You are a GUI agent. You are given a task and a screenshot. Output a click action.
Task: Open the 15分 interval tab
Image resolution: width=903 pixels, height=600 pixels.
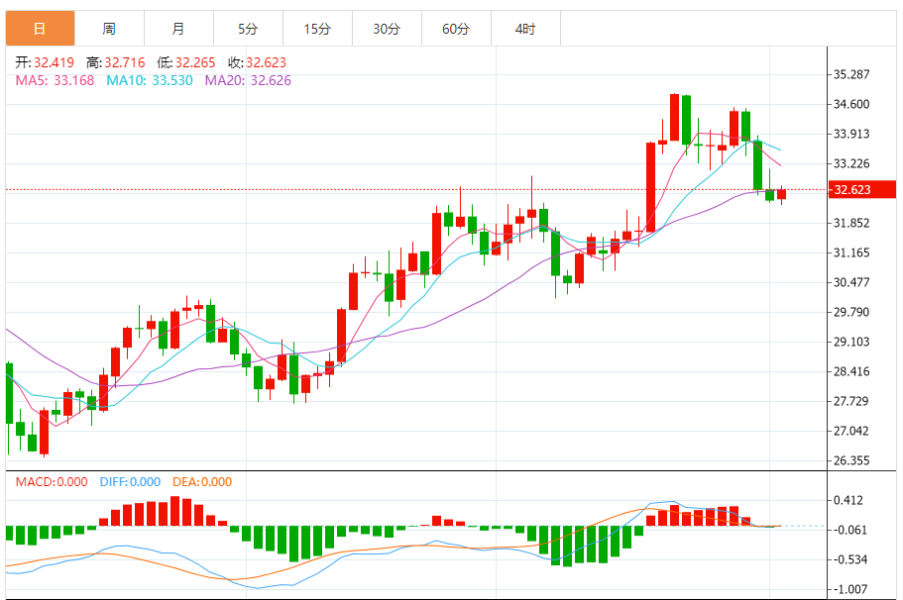[317, 28]
